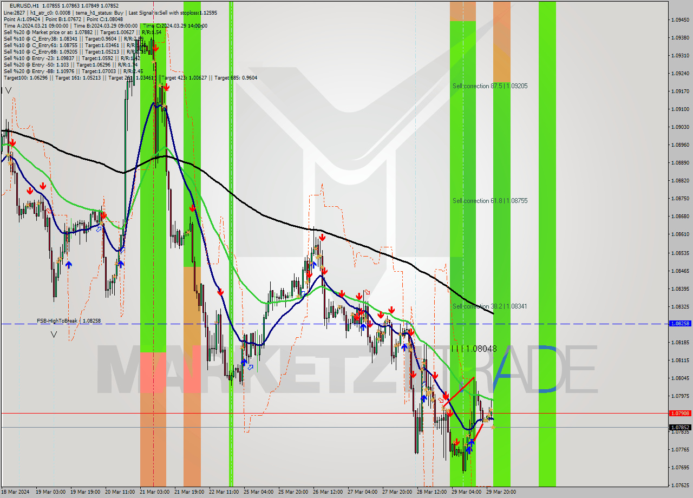Screen dimensions: 693x498
Task: Select the 'Sell correction 38.2 | 1.08341' label
Action: point(490,306)
